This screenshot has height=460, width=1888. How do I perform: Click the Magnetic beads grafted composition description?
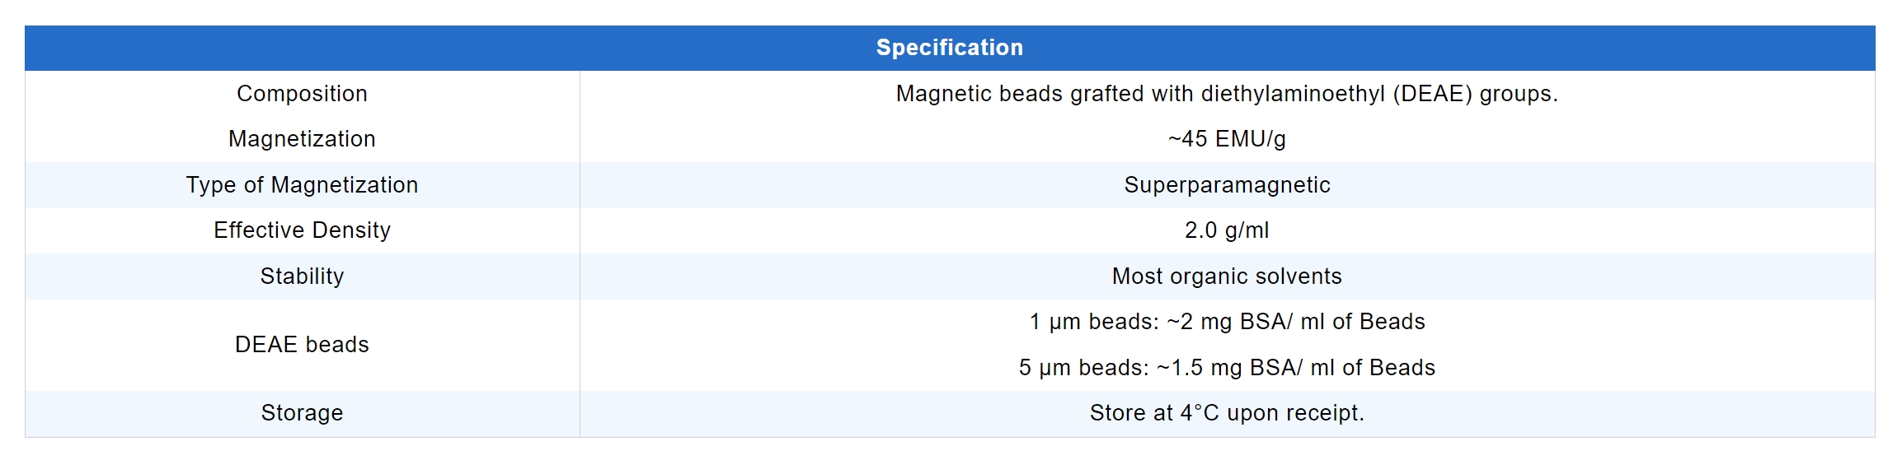(1227, 94)
